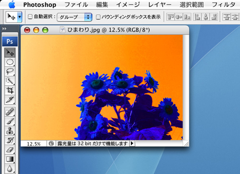Open the グループ dropdown
Viewport: 240px width, 174px height.
(74, 17)
